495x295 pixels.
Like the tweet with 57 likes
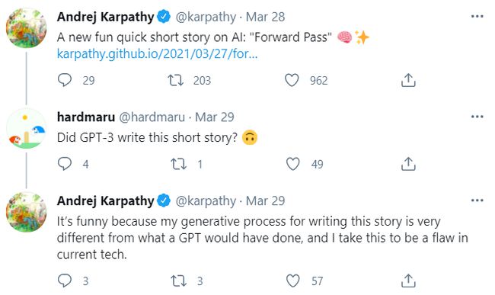tap(292, 281)
